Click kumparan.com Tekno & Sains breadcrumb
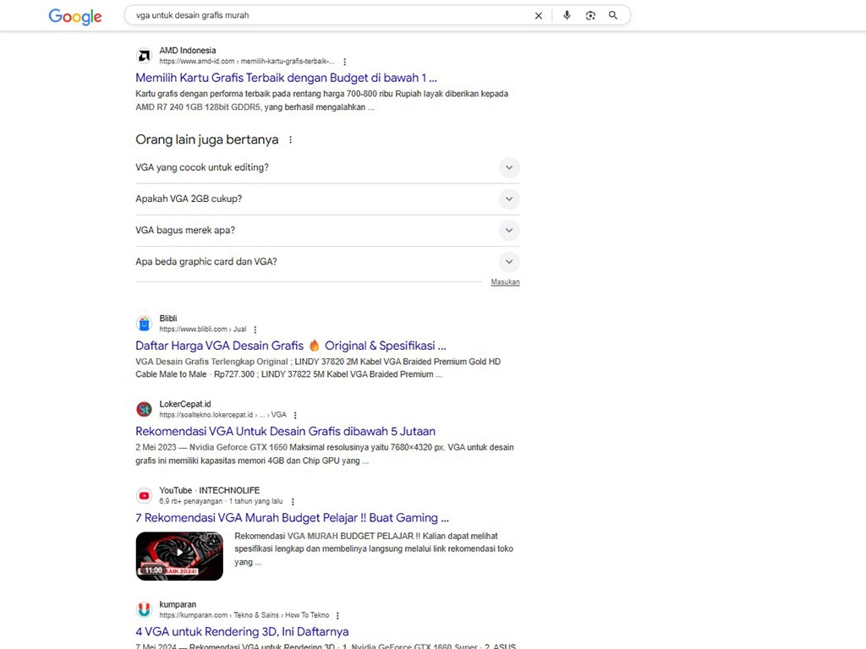 pyautogui.click(x=244, y=615)
